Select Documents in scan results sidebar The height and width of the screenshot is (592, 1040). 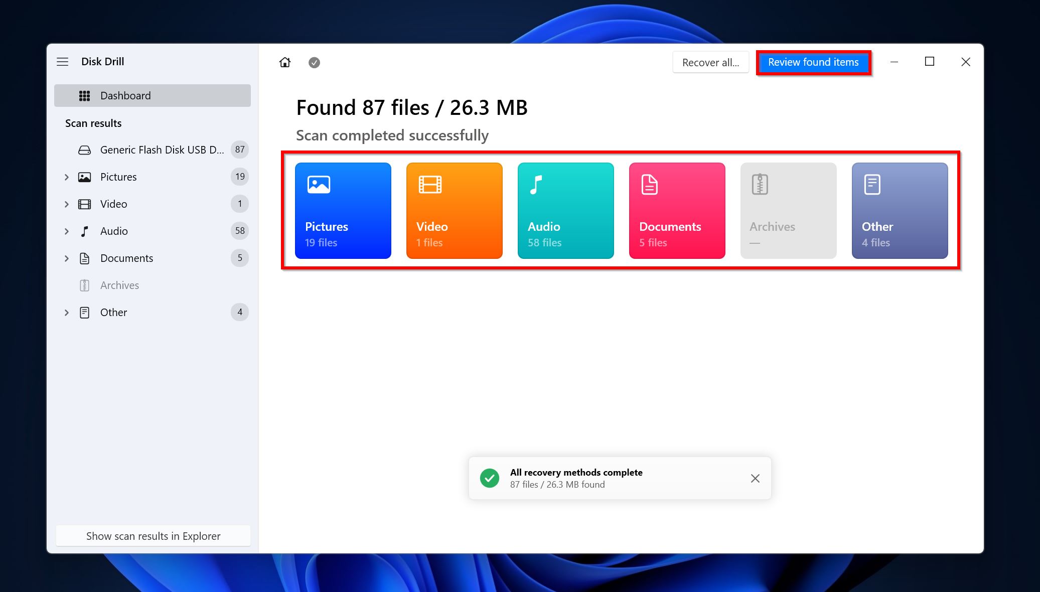pos(126,258)
